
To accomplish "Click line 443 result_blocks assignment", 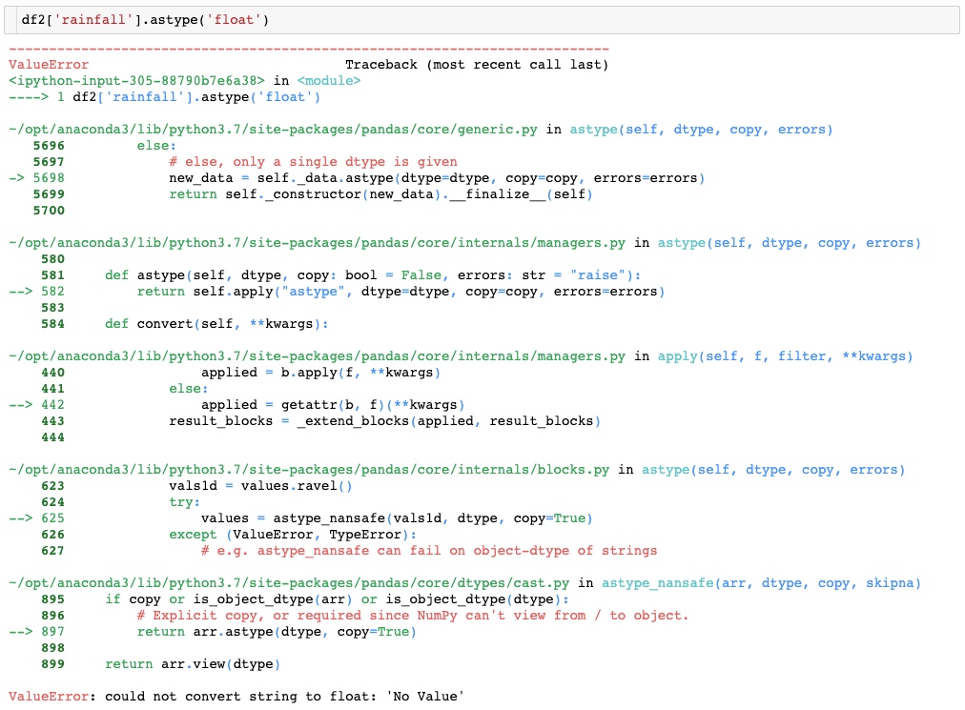I will (383, 421).
